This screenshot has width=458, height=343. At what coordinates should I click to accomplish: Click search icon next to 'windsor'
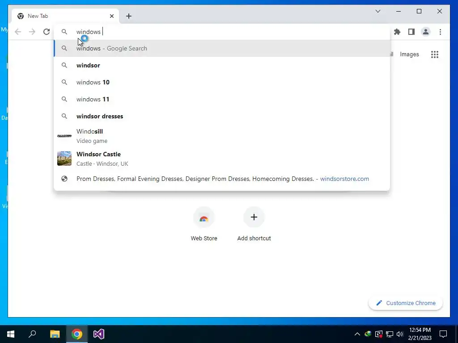click(x=64, y=65)
